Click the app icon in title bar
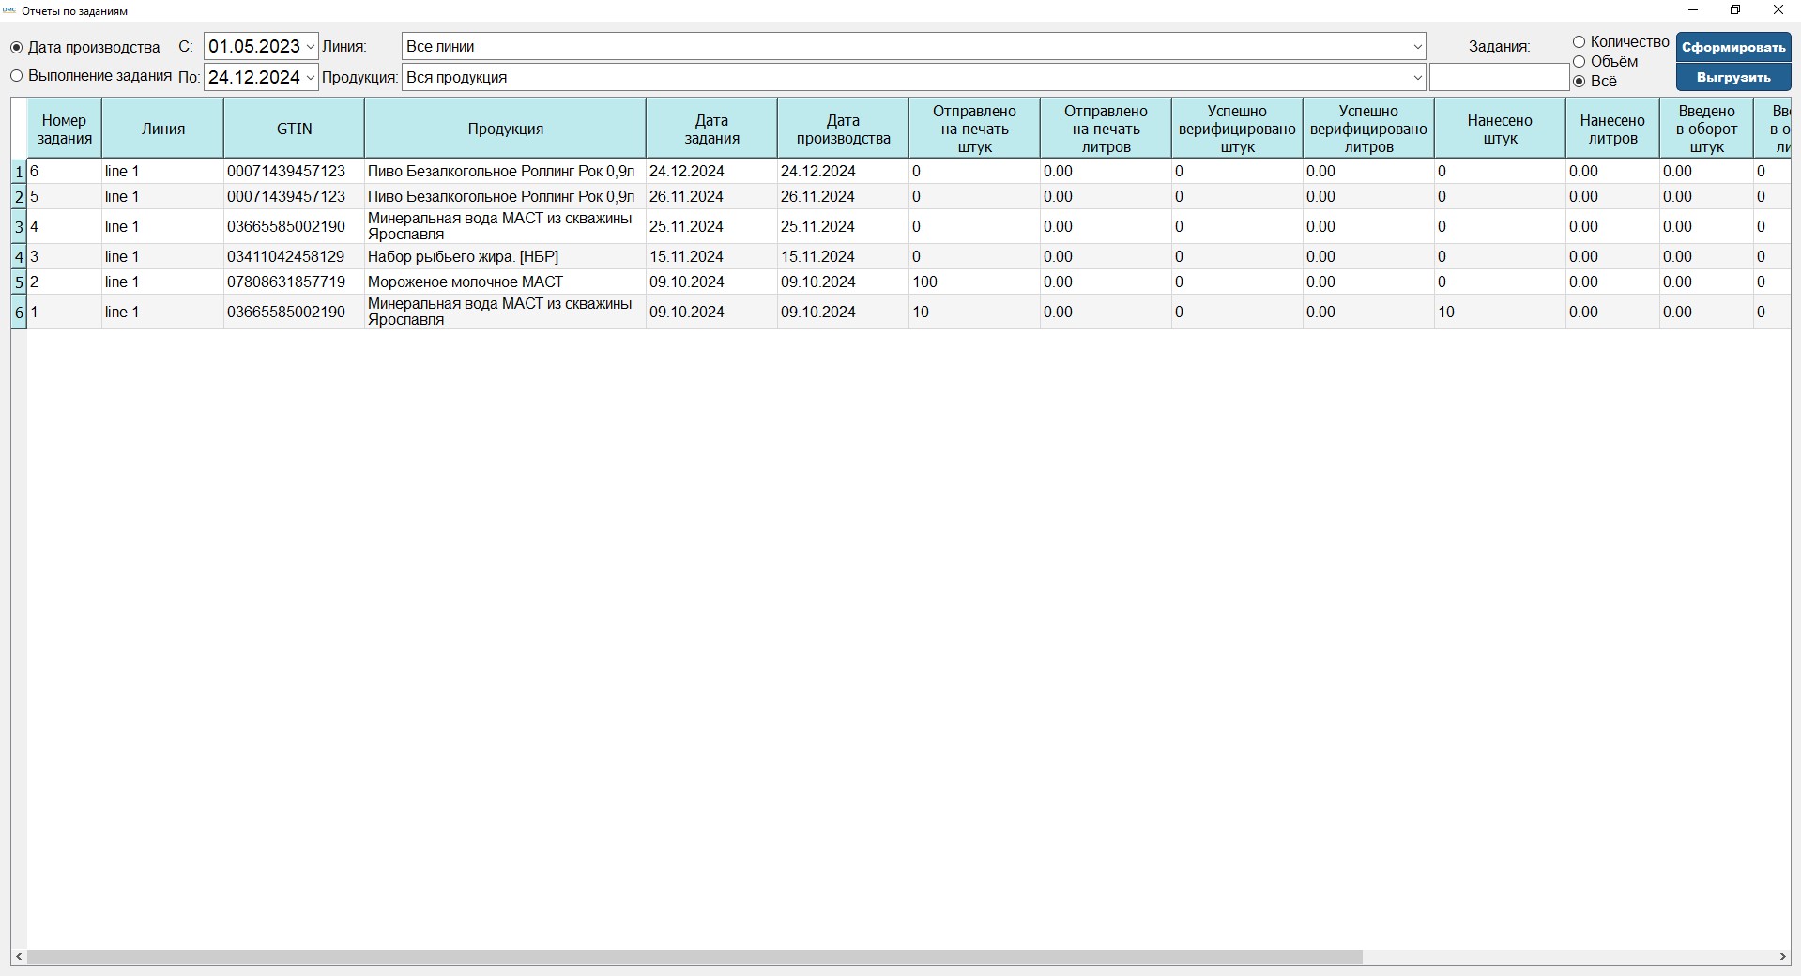Screen dimensions: 1801x976 [x=9, y=10]
